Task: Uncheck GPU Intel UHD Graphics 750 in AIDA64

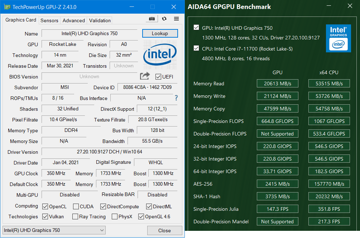Action: 196,28
